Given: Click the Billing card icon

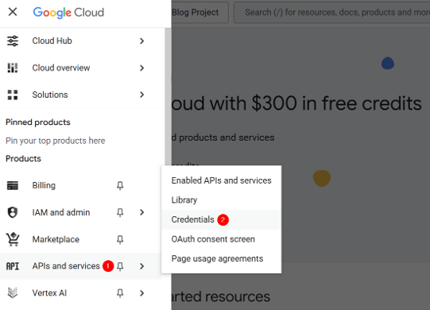Looking at the screenshot, I should (13, 185).
